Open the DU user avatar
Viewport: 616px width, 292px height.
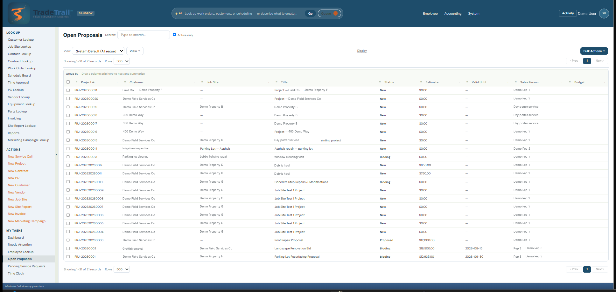(x=604, y=13)
